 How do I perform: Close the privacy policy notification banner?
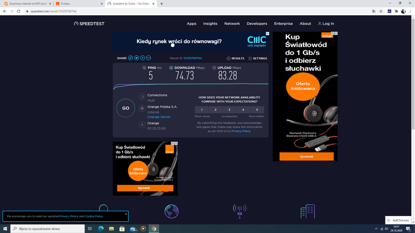[x=126, y=214]
